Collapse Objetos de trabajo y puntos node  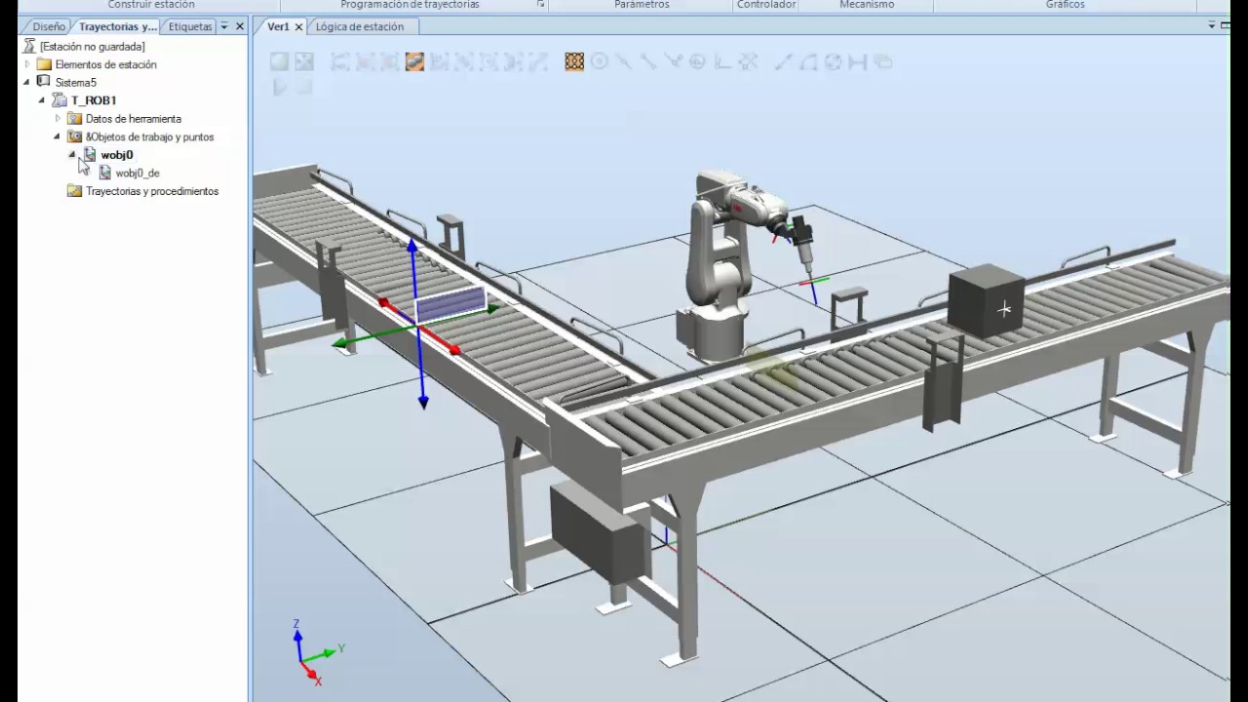click(x=57, y=136)
